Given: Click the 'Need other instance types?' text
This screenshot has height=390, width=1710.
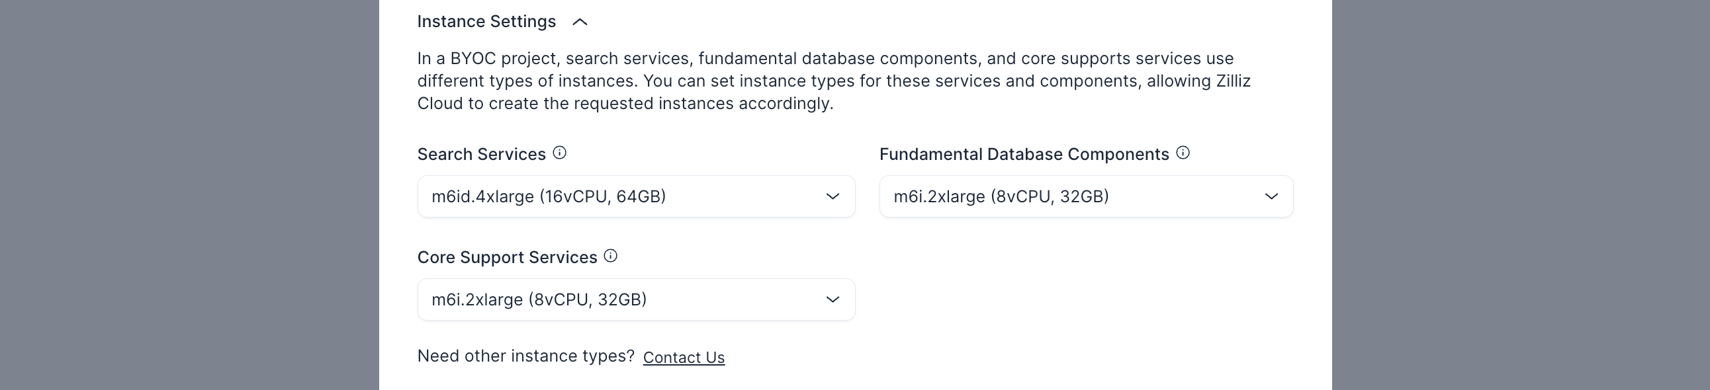Looking at the screenshot, I should click(x=525, y=356).
